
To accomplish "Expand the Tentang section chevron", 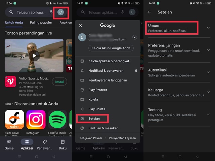I will [208, 115].
